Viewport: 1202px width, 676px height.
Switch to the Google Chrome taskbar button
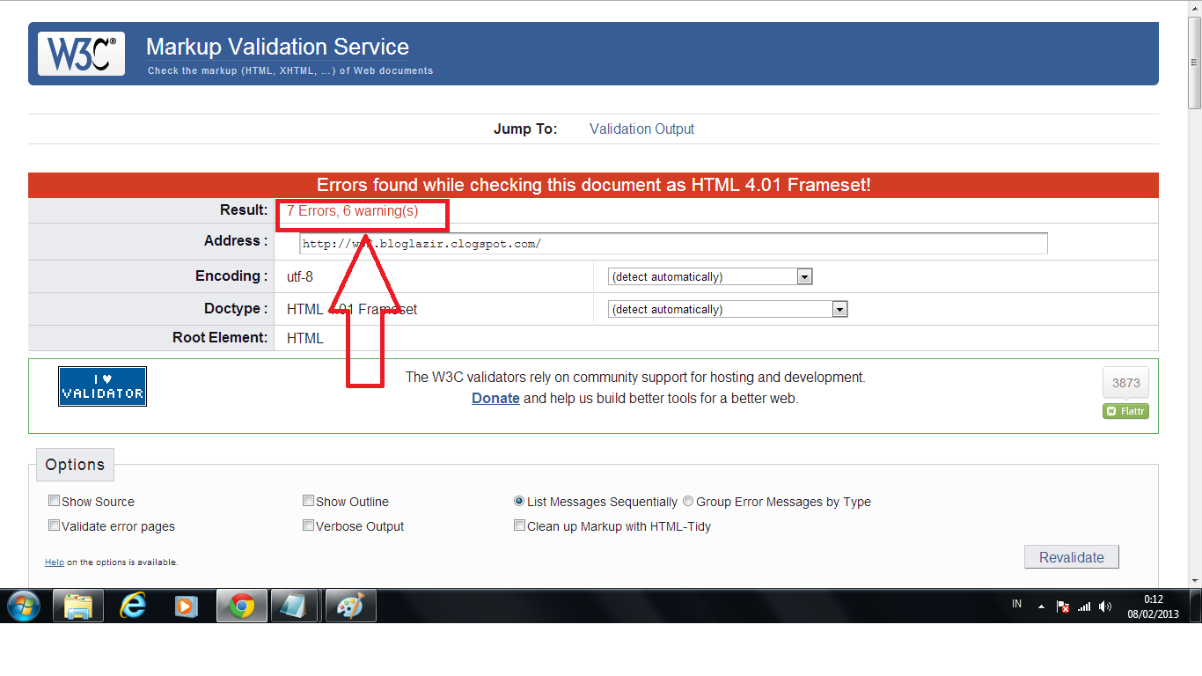(241, 606)
